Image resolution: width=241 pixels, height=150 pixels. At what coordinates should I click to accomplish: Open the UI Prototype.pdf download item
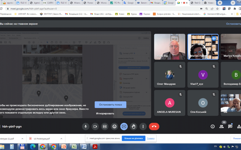coord(42,139)
